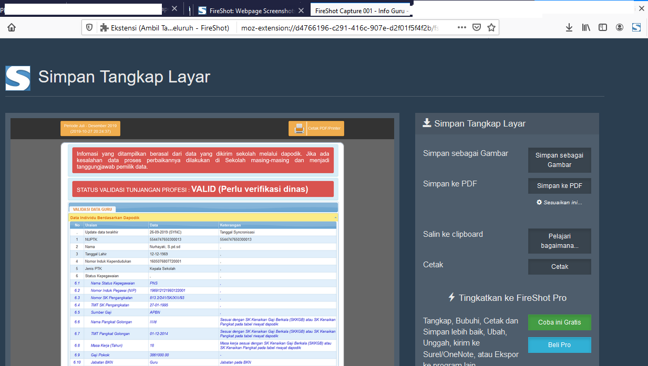
Task: Toggle the bookmark star in the address bar
Action: [491, 27]
